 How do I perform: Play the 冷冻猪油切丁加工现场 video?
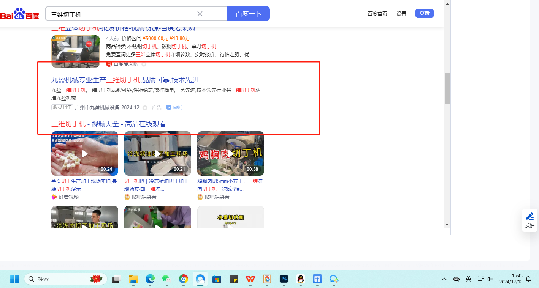(x=158, y=154)
